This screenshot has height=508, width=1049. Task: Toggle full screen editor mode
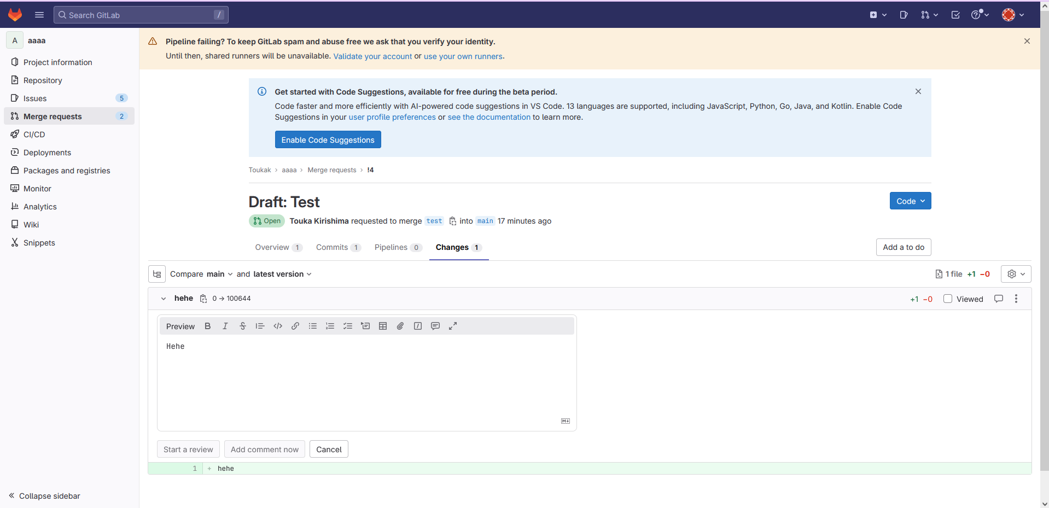point(453,326)
